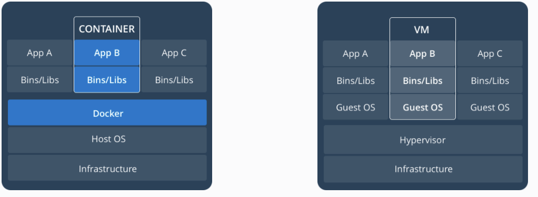Select the highlighted blue Bins/Libs block
538x197 pixels.
tap(107, 79)
